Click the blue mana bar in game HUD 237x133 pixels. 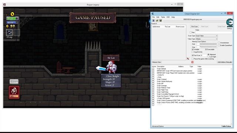(12, 23)
